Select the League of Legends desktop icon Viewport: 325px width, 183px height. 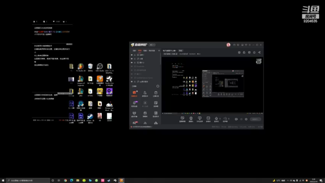[x=80, y=81]
